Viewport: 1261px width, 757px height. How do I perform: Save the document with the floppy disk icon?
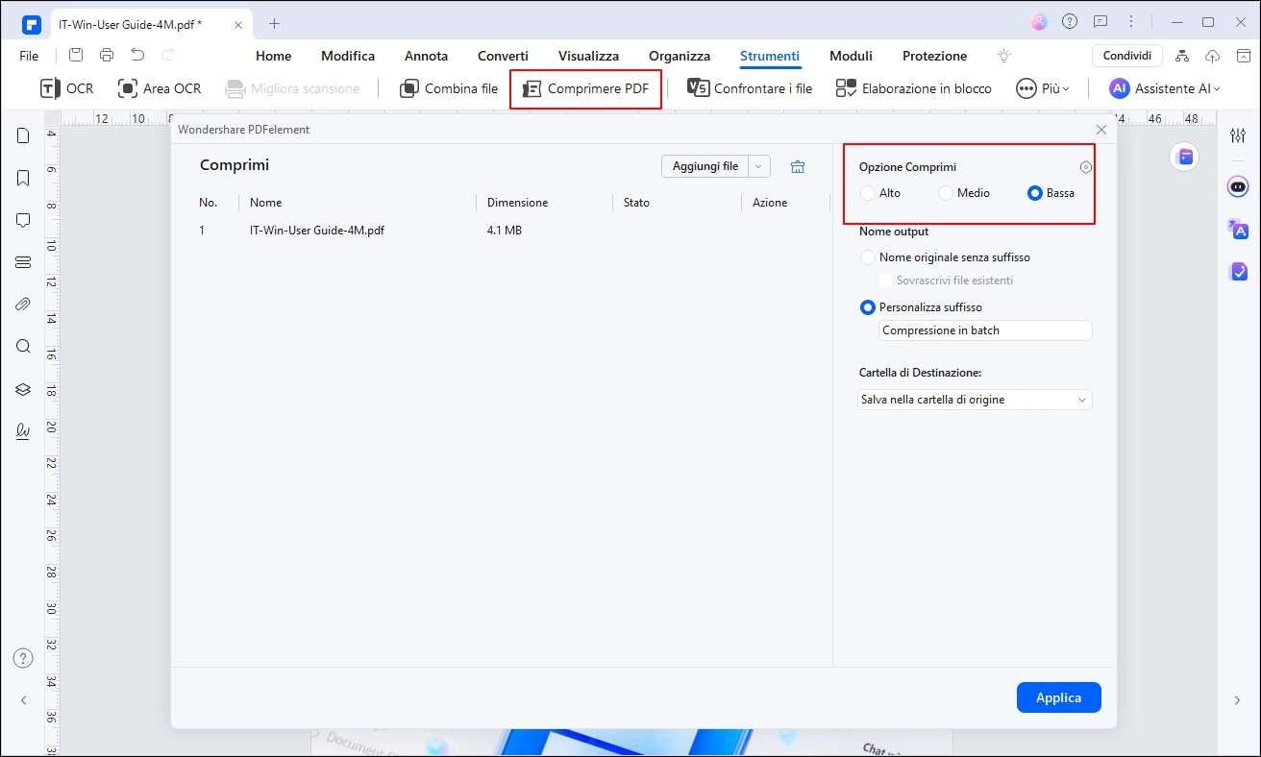76,56
